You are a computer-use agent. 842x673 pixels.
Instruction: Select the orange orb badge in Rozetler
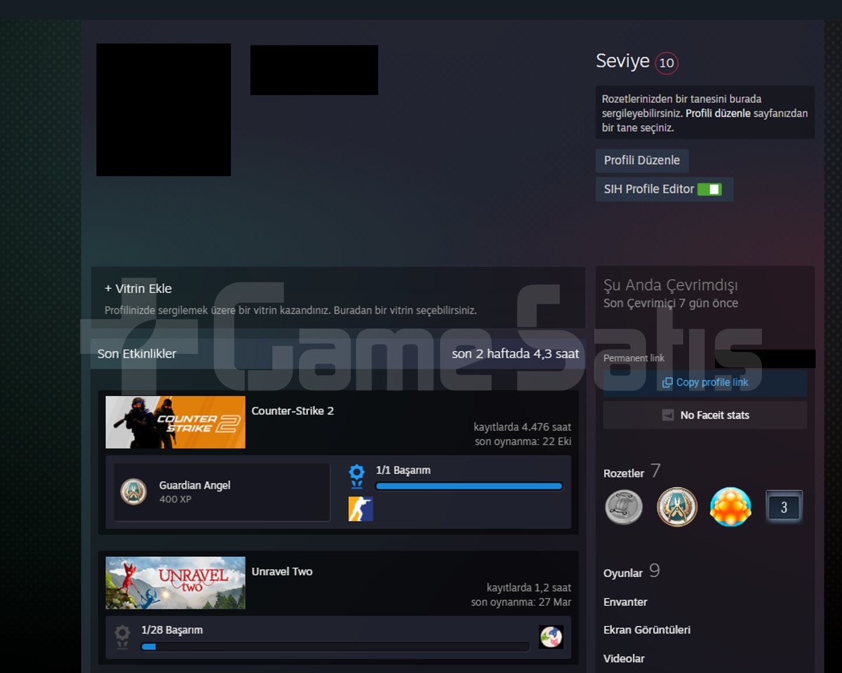(730, 506)
